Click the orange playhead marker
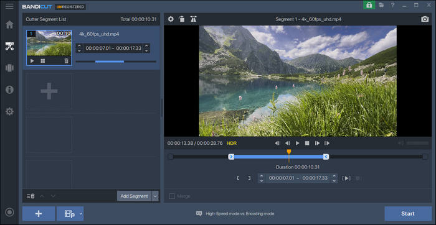Screen dimensions: 436x225 [x=289, y=152]
